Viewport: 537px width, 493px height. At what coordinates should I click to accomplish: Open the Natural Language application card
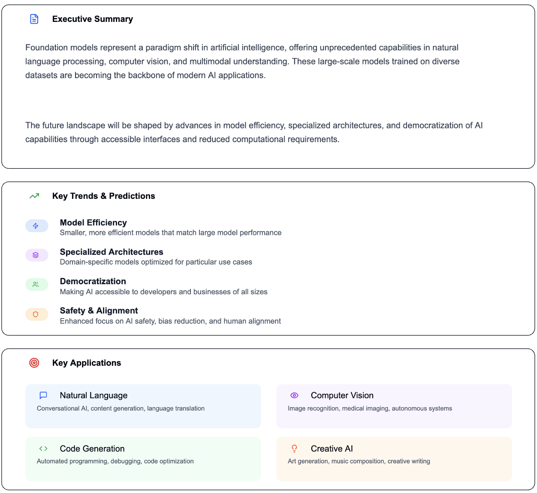(143, 406)
